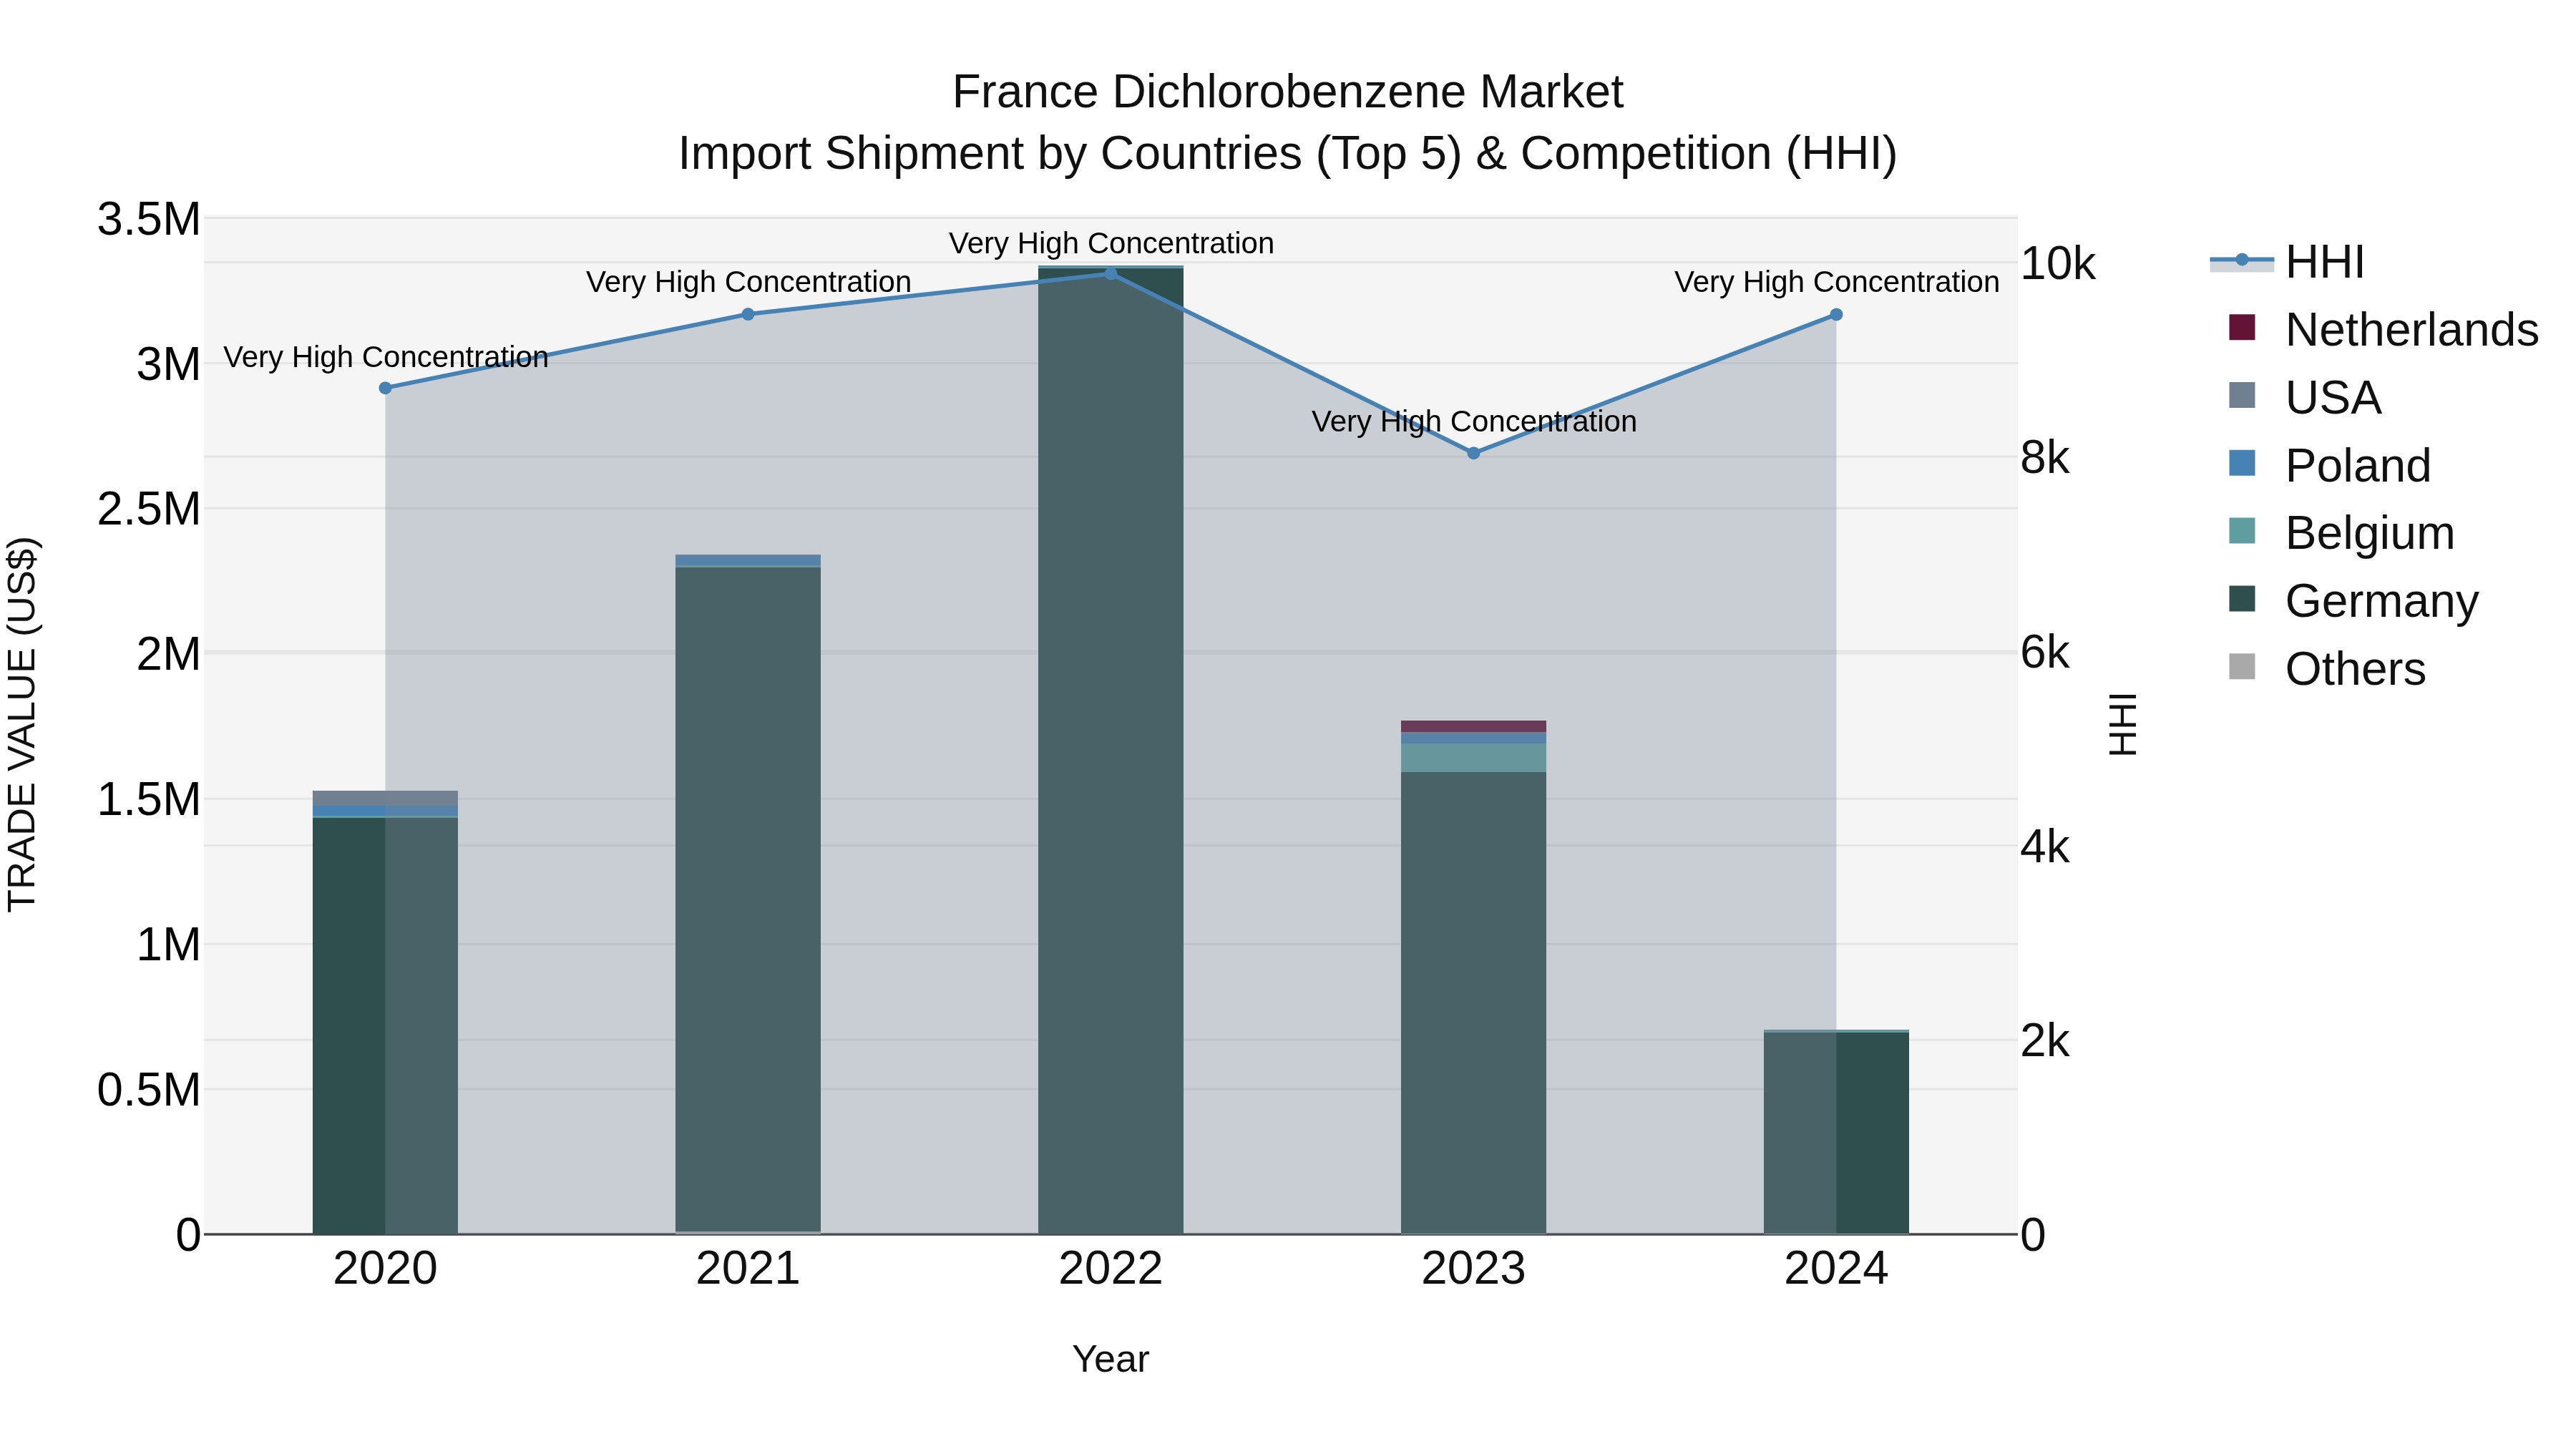Viewport: 2576px width, 1449px height.
Task: Click the 2021 Germany bar
Action: pyautogui.click(x=748, y=899)
